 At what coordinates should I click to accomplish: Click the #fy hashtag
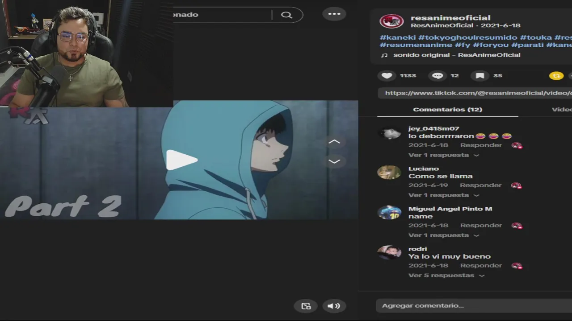tap(463, 45)
